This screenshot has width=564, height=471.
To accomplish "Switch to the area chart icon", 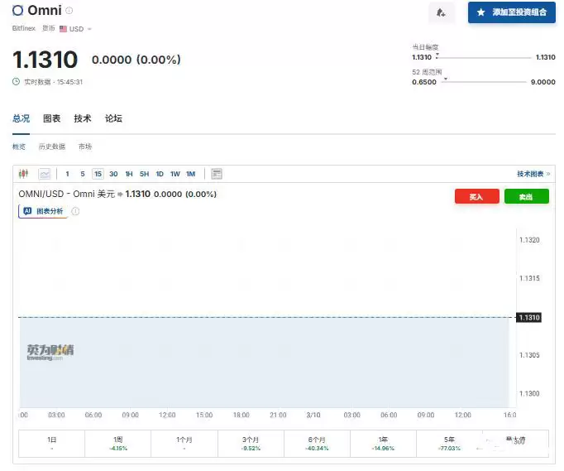I will pos(44,174).
